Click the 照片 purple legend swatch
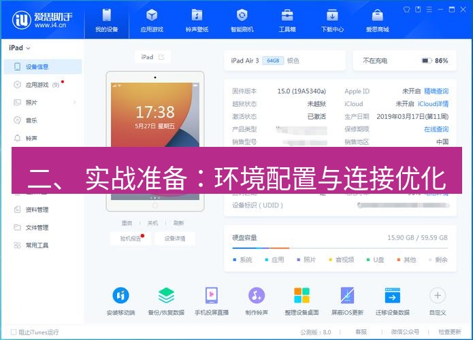The width and height of the screenshot is (473, 340). 298,260
